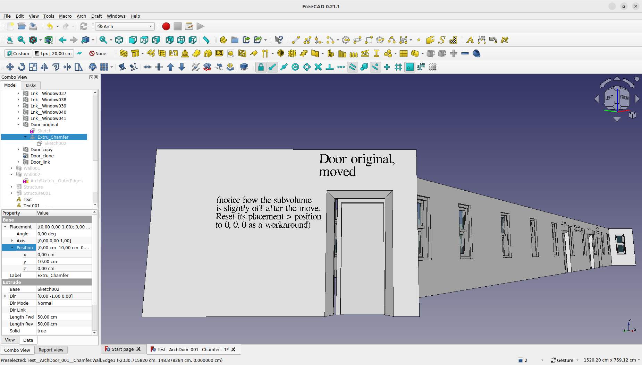
Task: Open the Start page tab
Action: [x=122, y=349]
